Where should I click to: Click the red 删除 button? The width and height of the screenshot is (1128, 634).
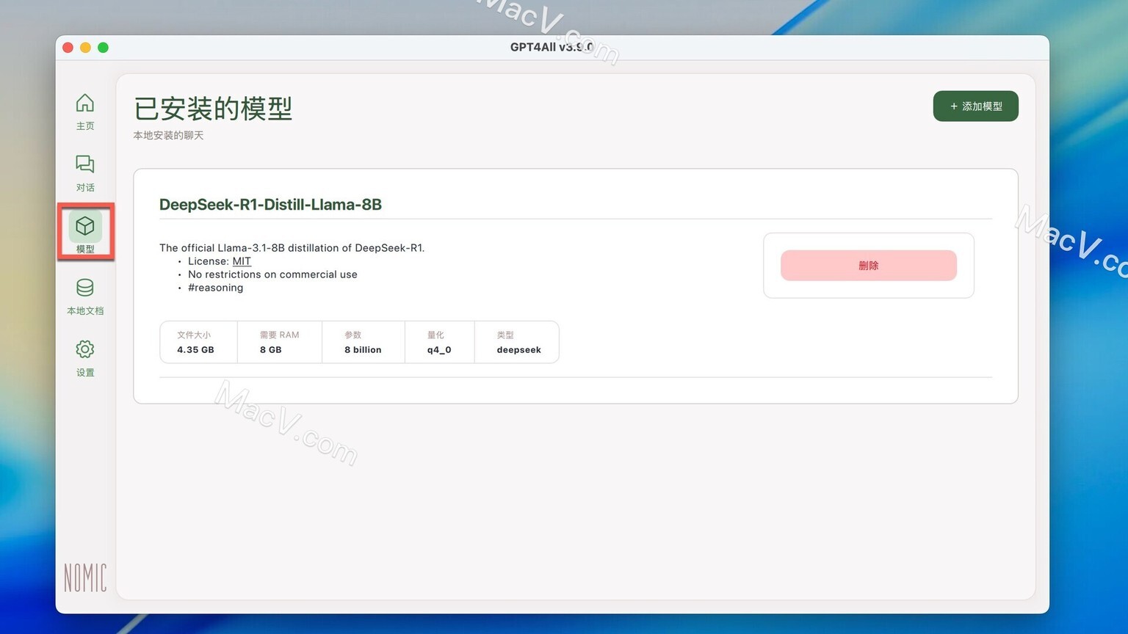869,266
